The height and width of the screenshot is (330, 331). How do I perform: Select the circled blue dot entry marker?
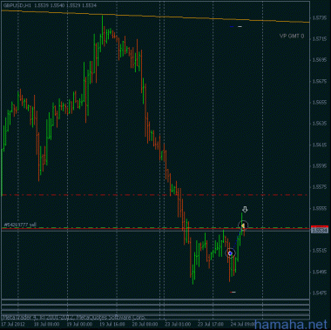tap(230, 253)
